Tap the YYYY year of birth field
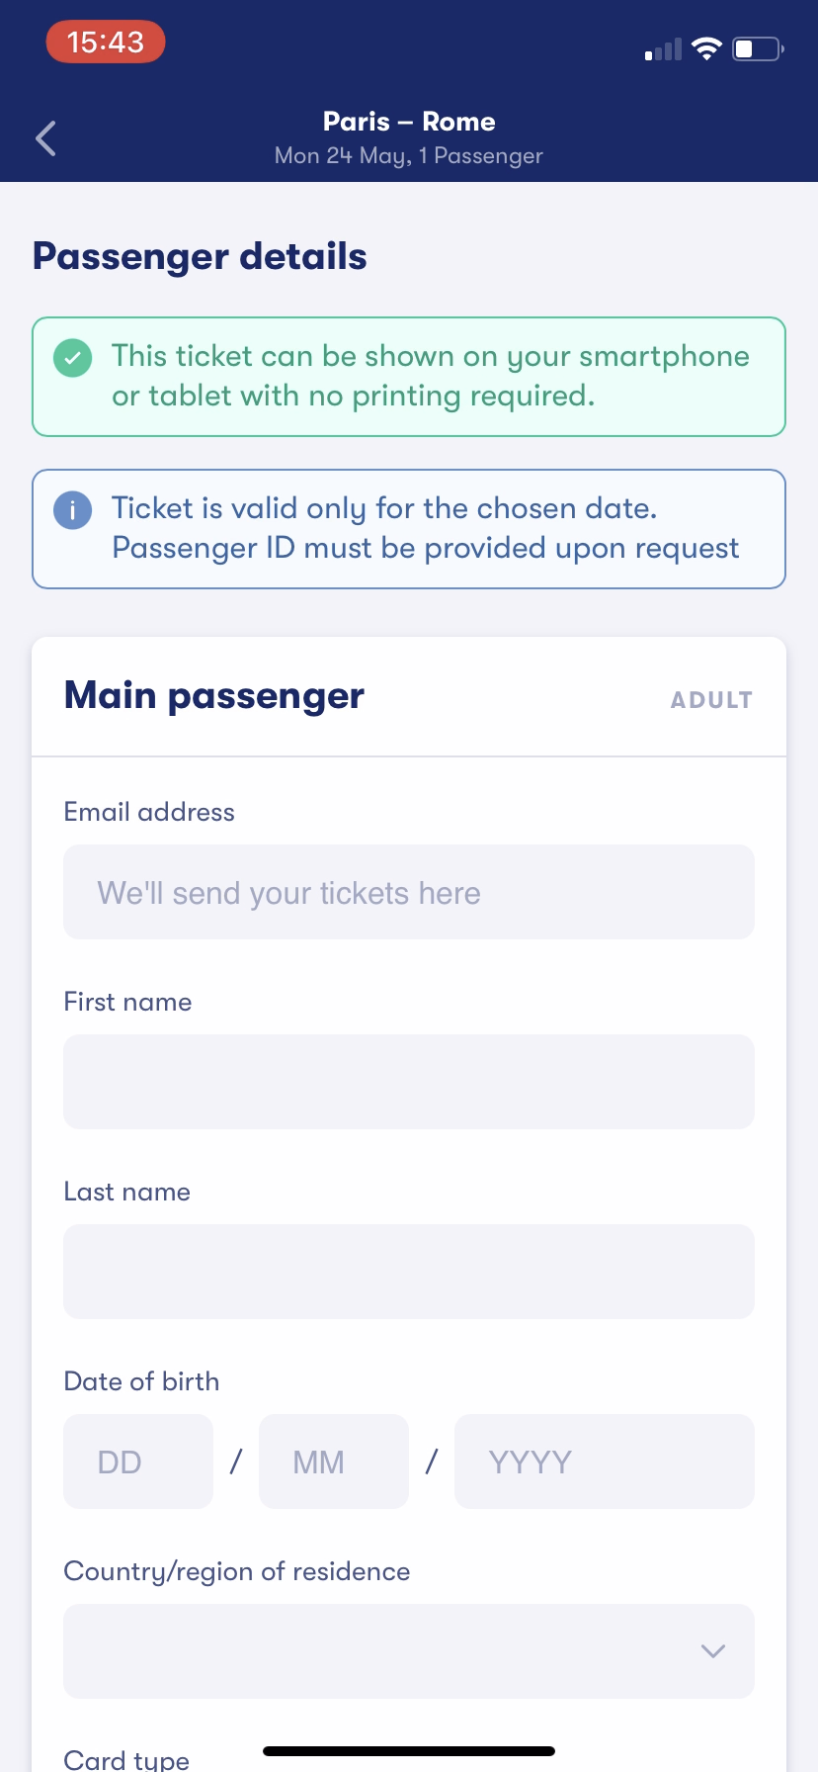 pos(605,1462)
